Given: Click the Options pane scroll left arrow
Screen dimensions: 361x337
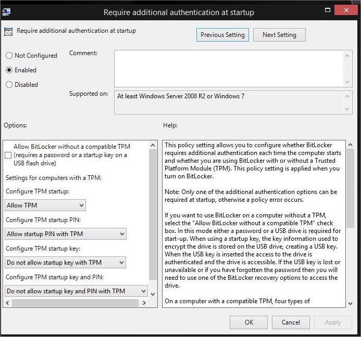Looking at the screenshot, I should pos(8,303).
